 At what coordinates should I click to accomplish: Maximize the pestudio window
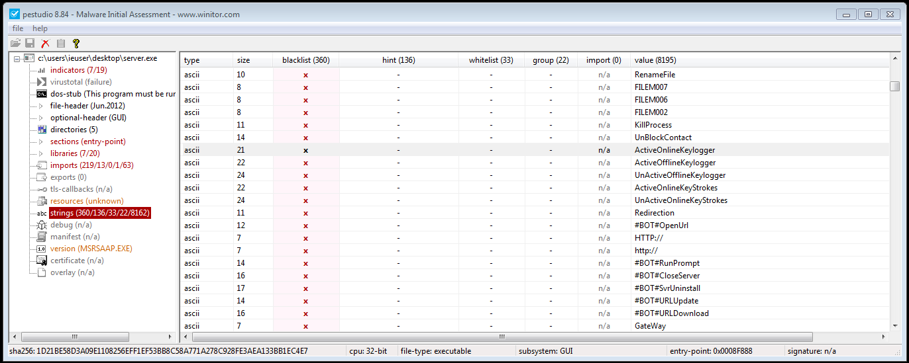868,14
